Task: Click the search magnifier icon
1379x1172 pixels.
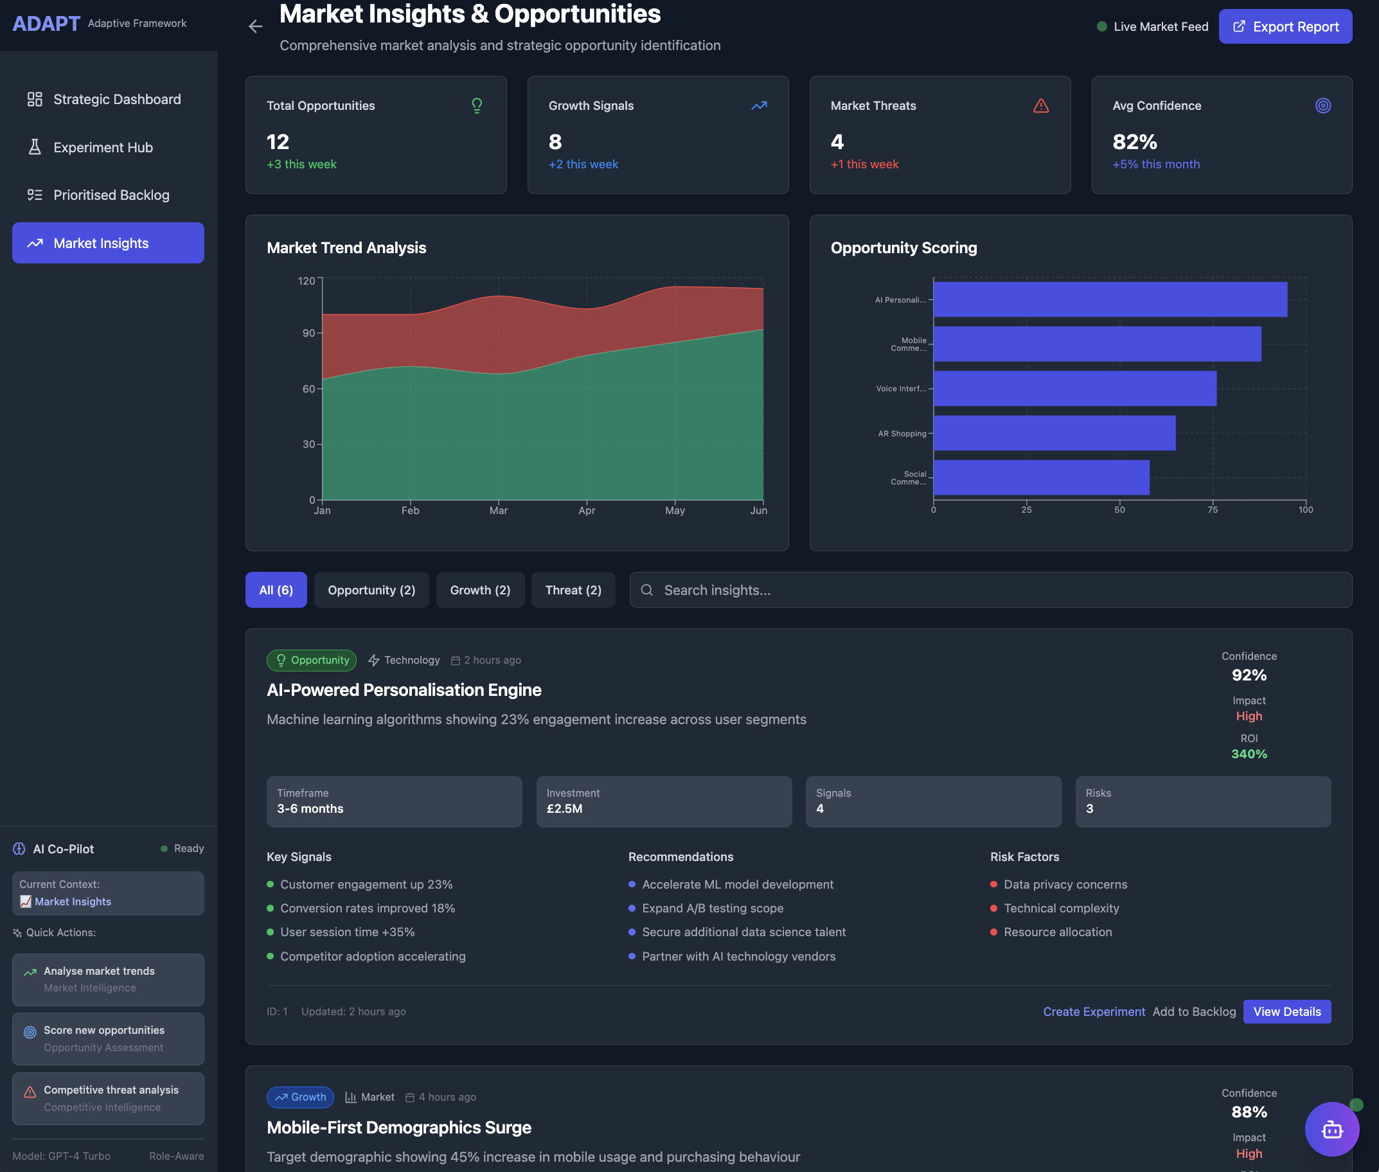Action: [646, 590]
